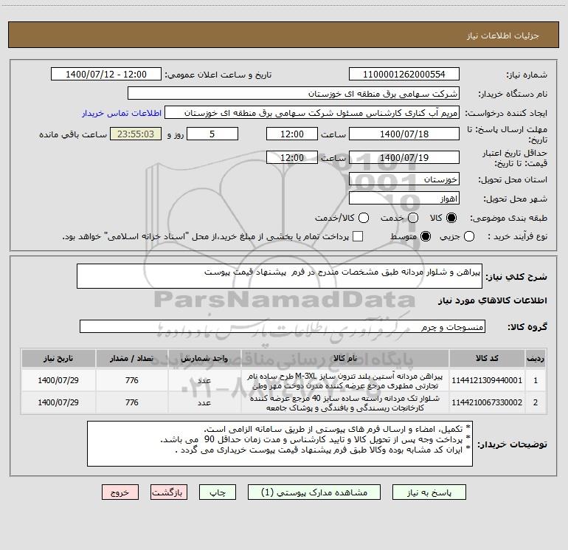The width and height of the screenshot is (568, 550).
Task: Select the کالا radio button
Action: [x=451, y=218]
